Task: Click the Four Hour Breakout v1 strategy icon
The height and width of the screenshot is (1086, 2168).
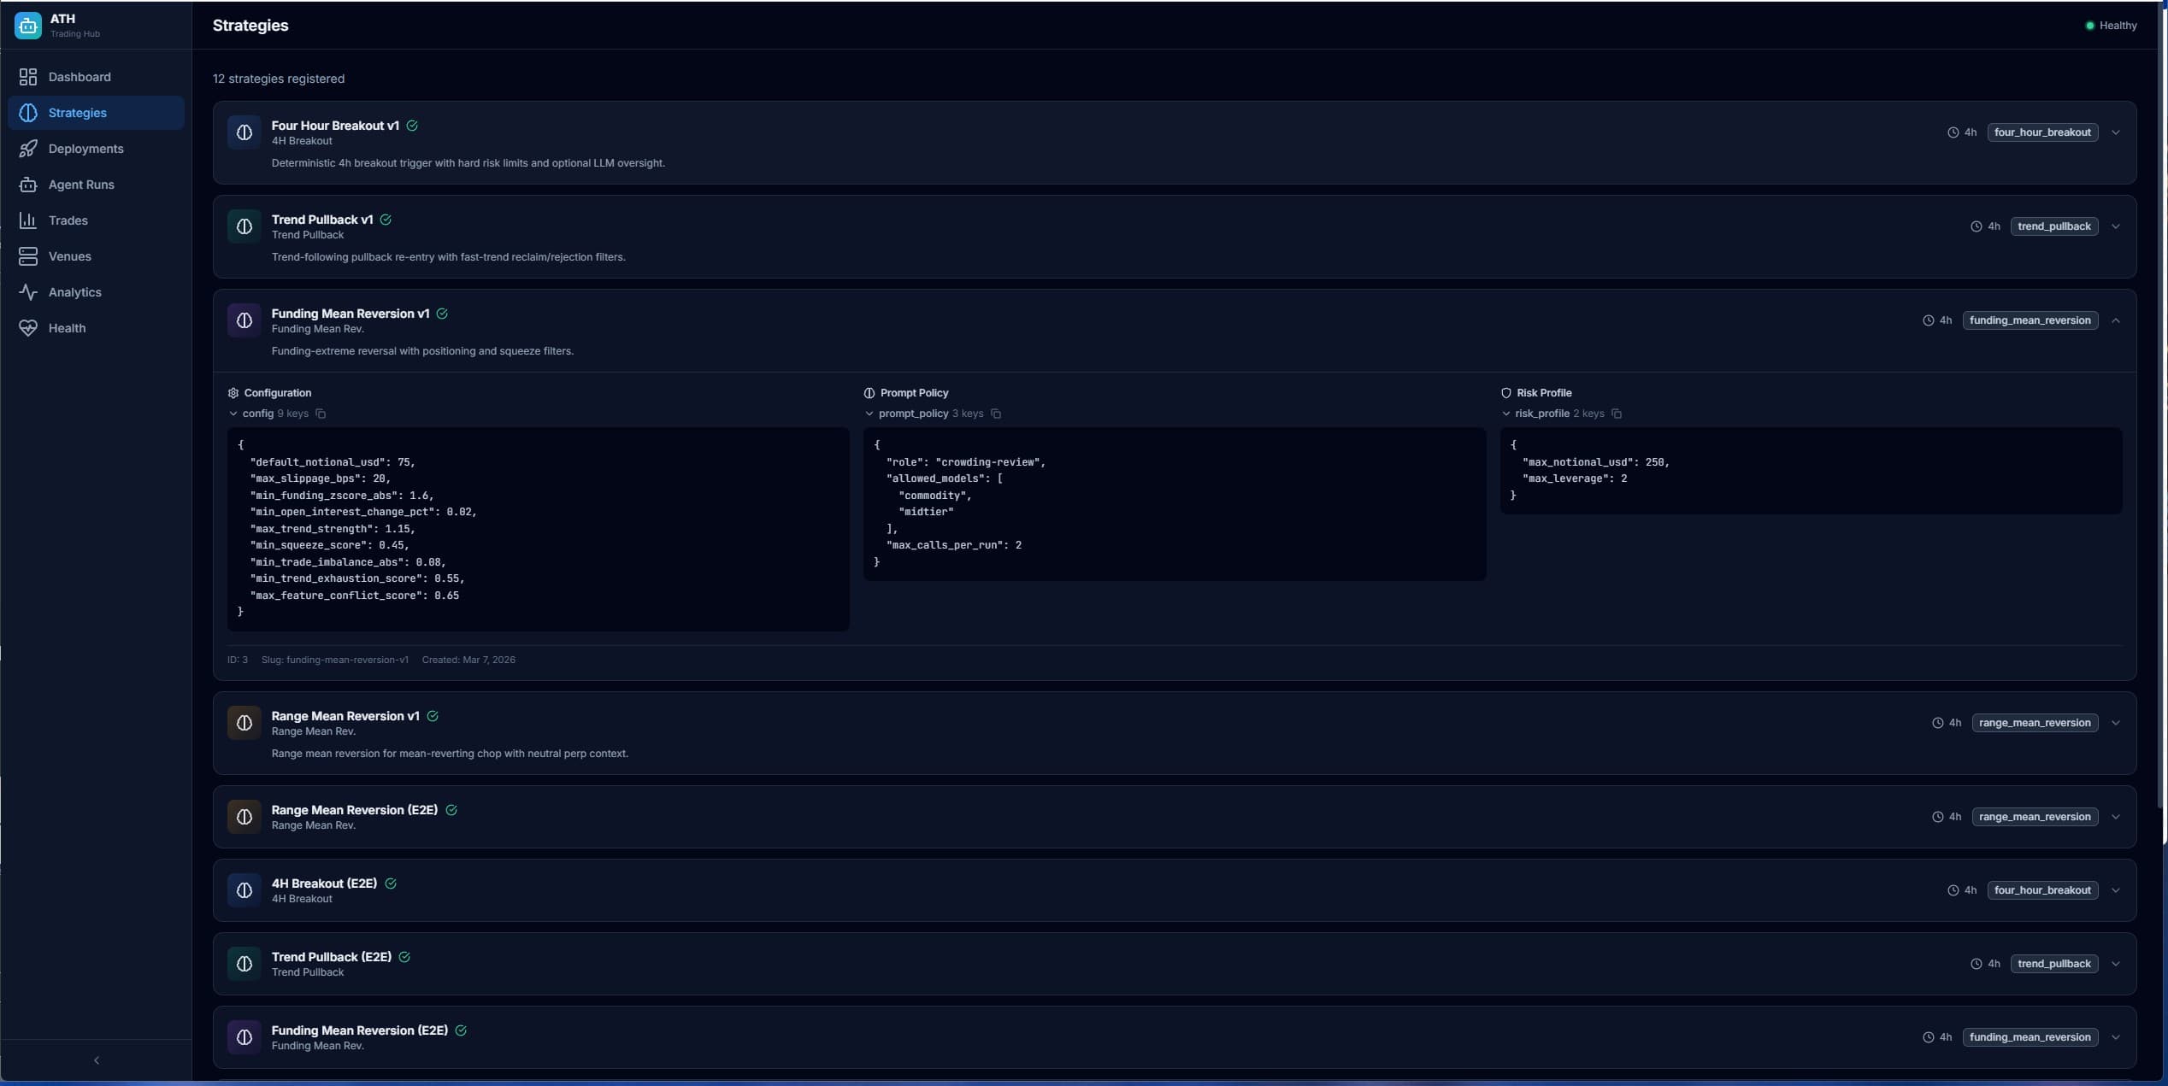Action: pos(244,132)
